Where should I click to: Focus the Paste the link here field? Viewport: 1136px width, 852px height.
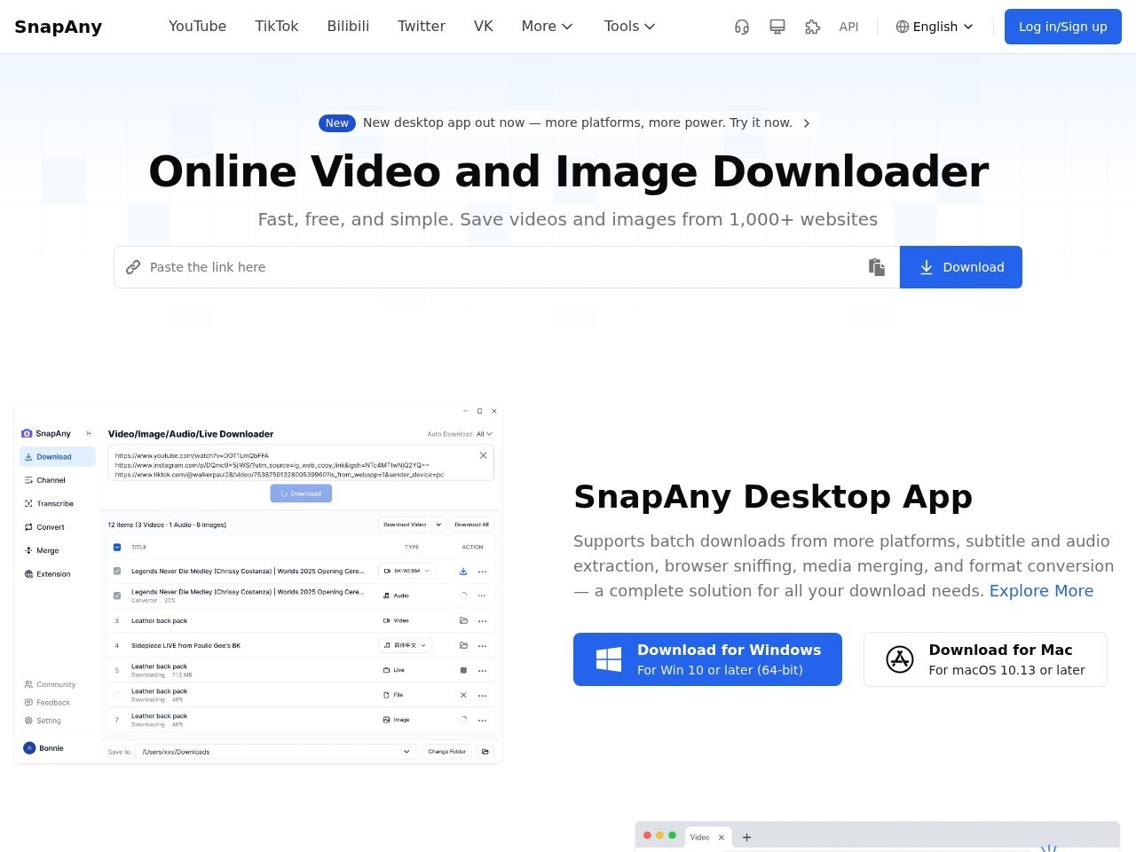(507, 267)
